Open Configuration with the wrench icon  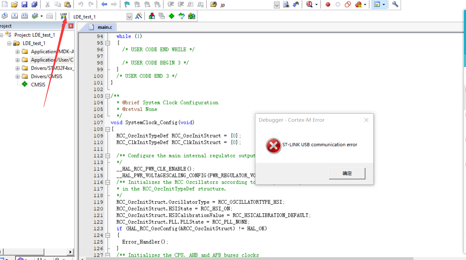pos(395,4)
